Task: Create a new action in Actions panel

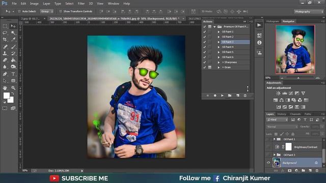Action: tap(238, 96)
